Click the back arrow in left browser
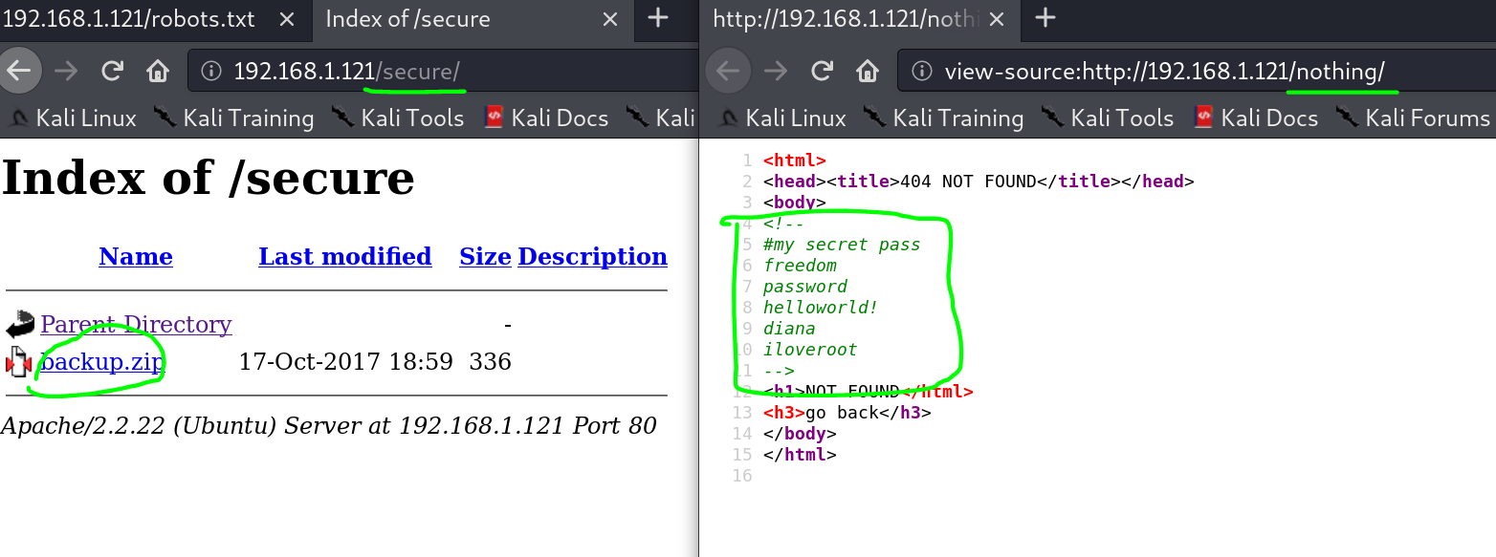The width and height of the screenshot is (1496, 557). coord(19,70)
